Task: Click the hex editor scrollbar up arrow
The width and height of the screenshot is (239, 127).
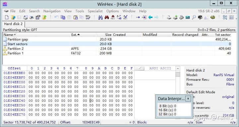Action: click(178, 68)
